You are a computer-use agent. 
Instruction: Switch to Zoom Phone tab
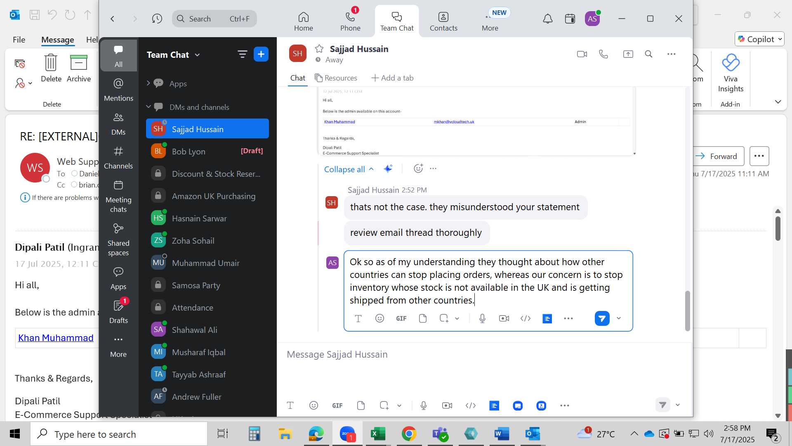[350, 21]
